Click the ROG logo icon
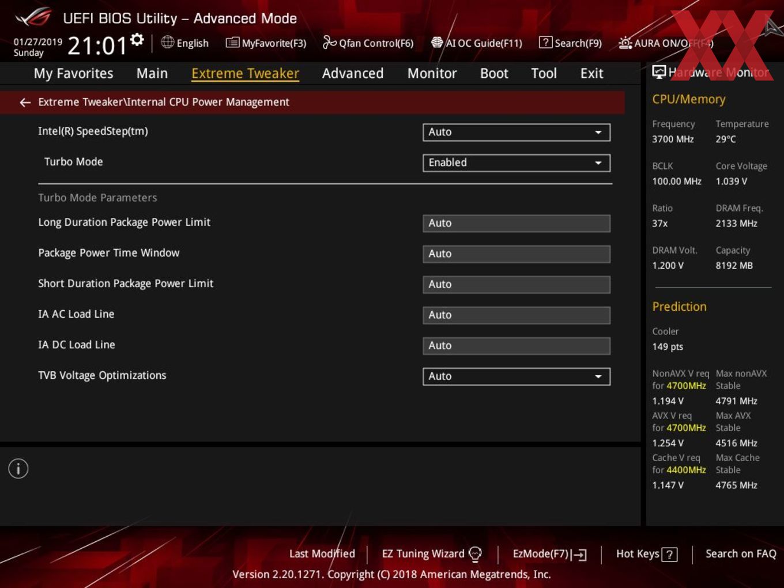The image size is (784, 588). click(33, 17)
